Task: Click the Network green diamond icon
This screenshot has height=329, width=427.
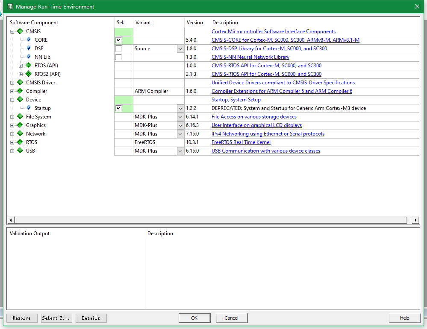Action: tap(20, 133)
